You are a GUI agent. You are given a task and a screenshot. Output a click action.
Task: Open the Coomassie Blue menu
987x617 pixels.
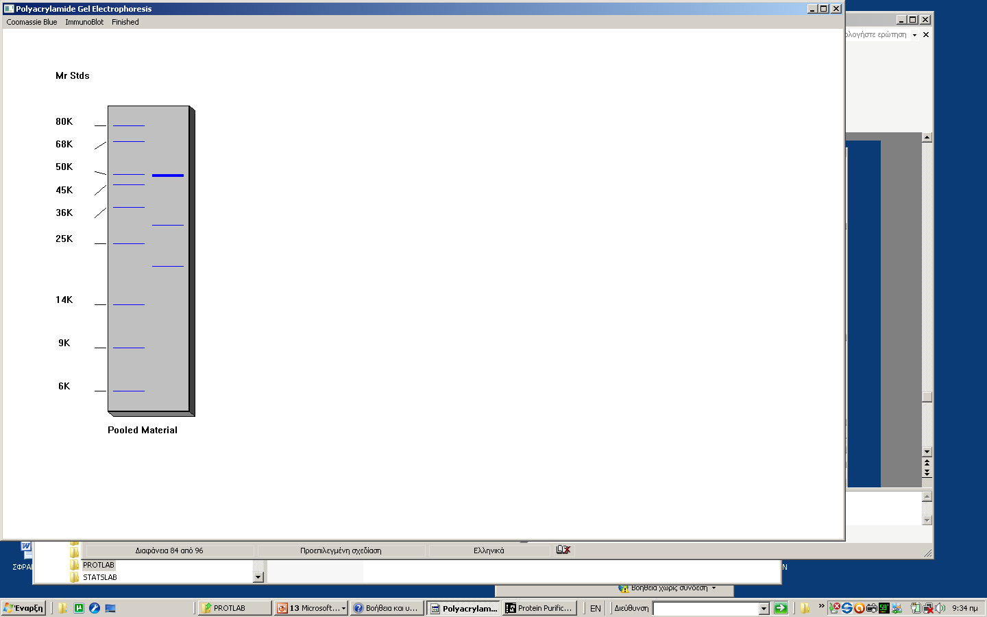coord(32,22)
